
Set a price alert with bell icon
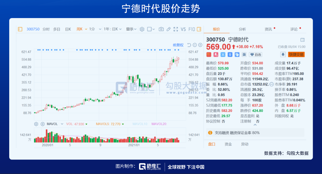click(283, 54)
